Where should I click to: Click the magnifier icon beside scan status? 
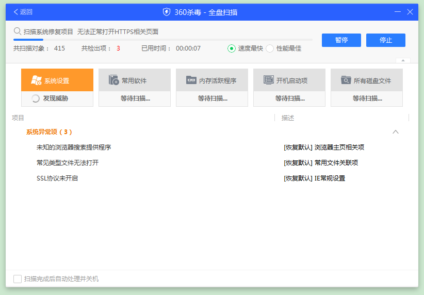click(x=18, y=31)
